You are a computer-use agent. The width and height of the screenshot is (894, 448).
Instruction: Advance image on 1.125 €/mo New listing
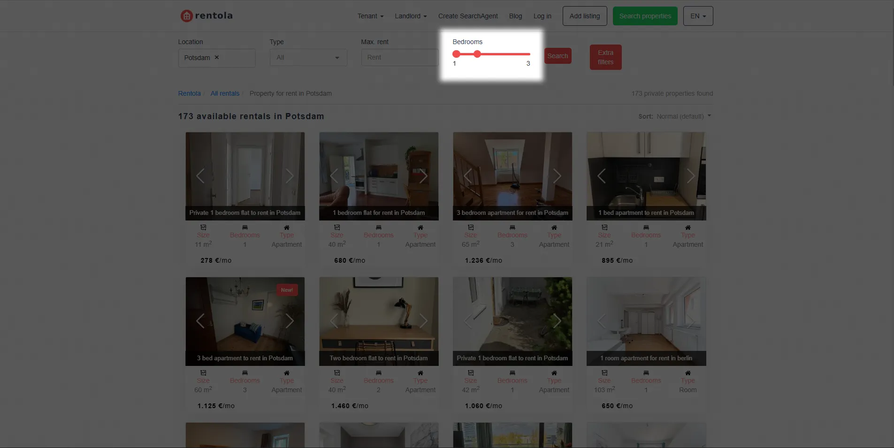(x=290, y=321)
